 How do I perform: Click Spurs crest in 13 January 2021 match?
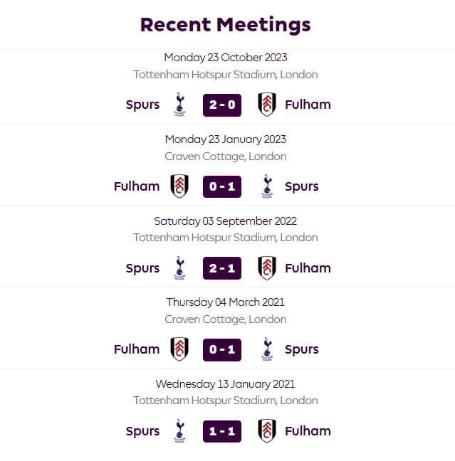(x=179, y=431)
